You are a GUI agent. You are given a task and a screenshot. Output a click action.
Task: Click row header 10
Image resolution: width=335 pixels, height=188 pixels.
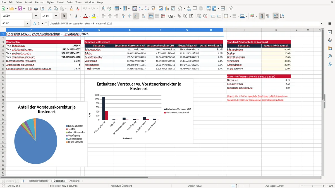(x=3, y=69)
